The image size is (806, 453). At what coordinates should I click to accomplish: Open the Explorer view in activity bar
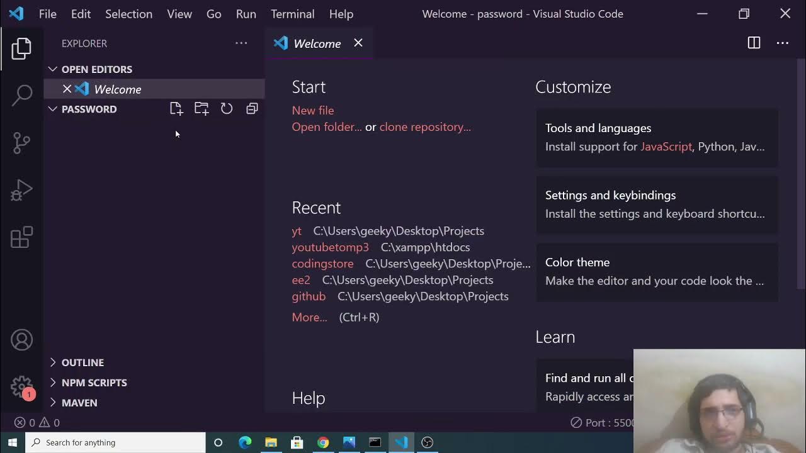tap(21, 48)
